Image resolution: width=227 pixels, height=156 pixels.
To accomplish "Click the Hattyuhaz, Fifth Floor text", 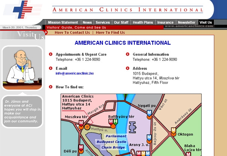I will click(150, 82).
